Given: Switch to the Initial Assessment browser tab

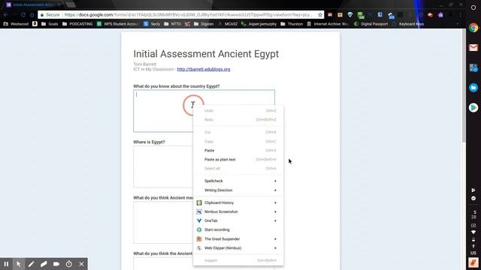Looking at the screenshot, I should (x=33, y=4).
